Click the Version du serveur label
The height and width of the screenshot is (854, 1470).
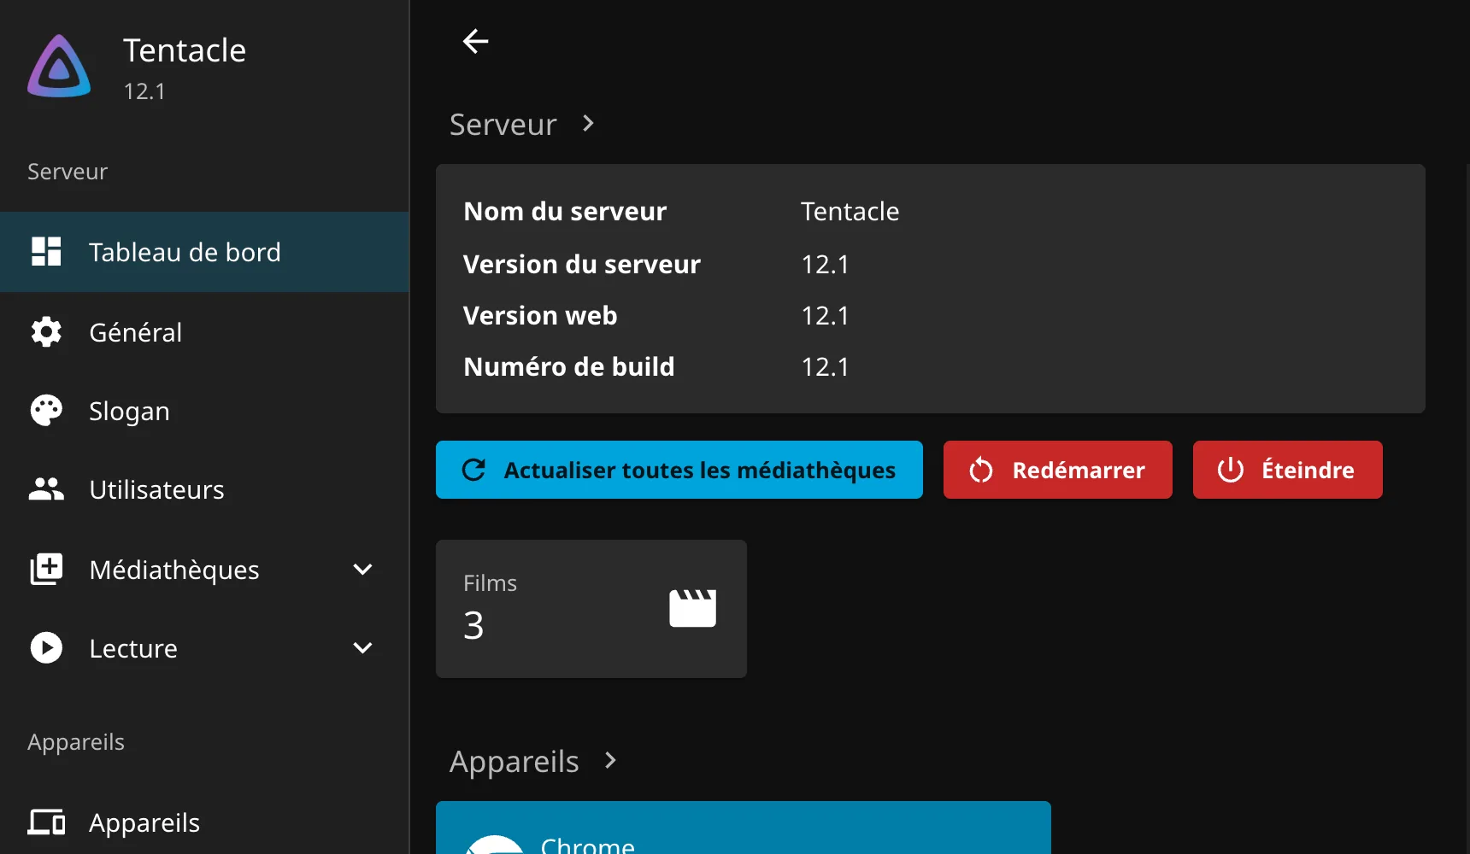(x=582, y=264)
